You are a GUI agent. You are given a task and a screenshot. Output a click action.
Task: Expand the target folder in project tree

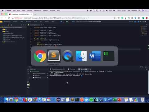2,31
